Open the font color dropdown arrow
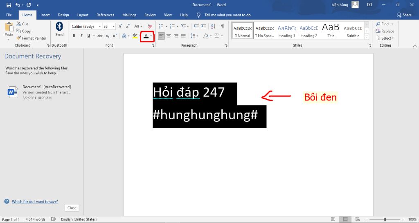419x223 pixels. pos(151,36)
